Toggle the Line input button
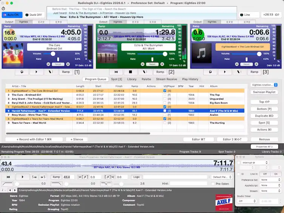 (249, 15)
